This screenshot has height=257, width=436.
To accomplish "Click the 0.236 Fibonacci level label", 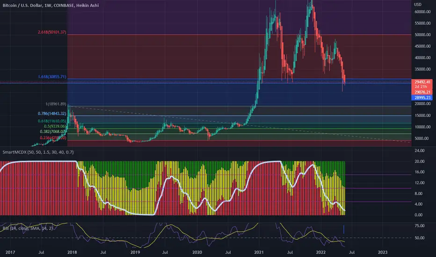I will click(53, 138).
